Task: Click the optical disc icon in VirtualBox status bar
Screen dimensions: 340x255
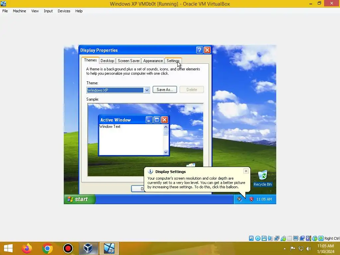Action: coord(258,238)
